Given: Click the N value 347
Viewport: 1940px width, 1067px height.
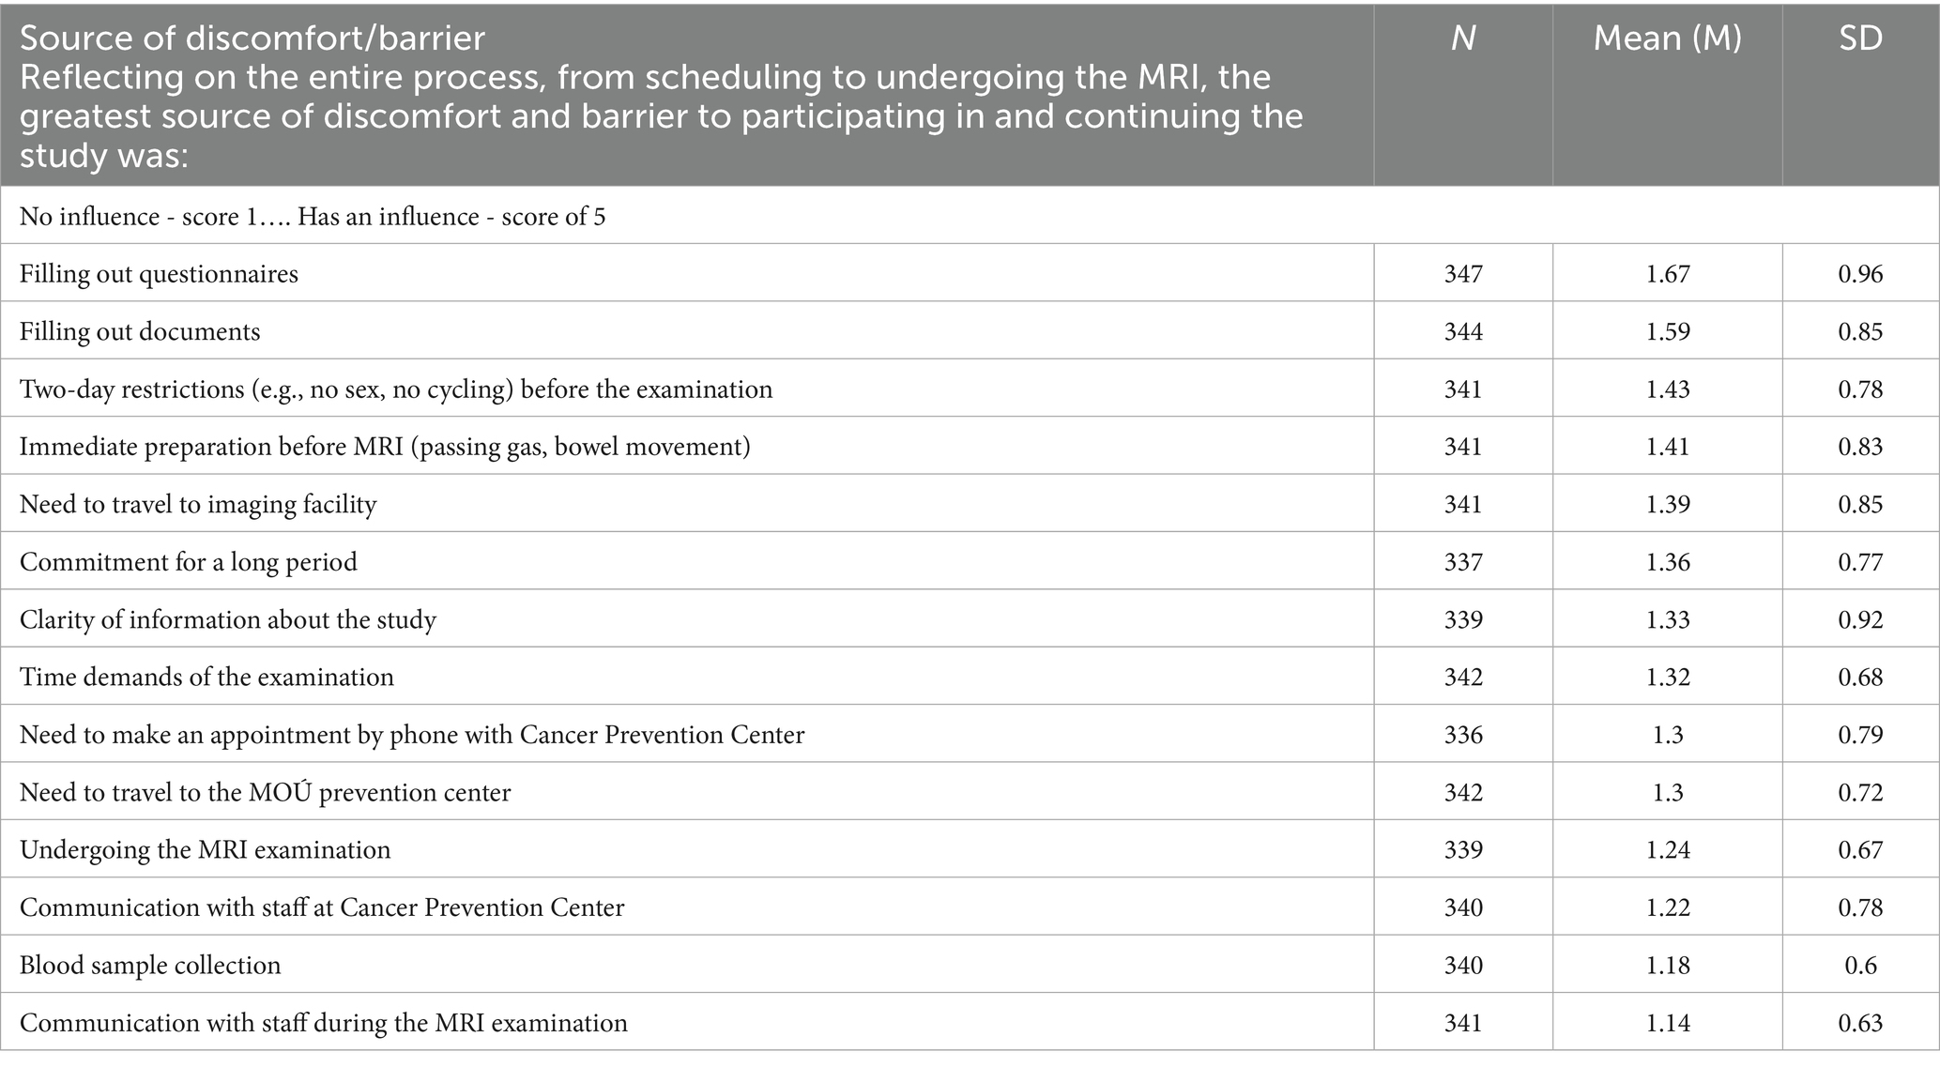Looking at the screenshot, I should (1463, 274).
